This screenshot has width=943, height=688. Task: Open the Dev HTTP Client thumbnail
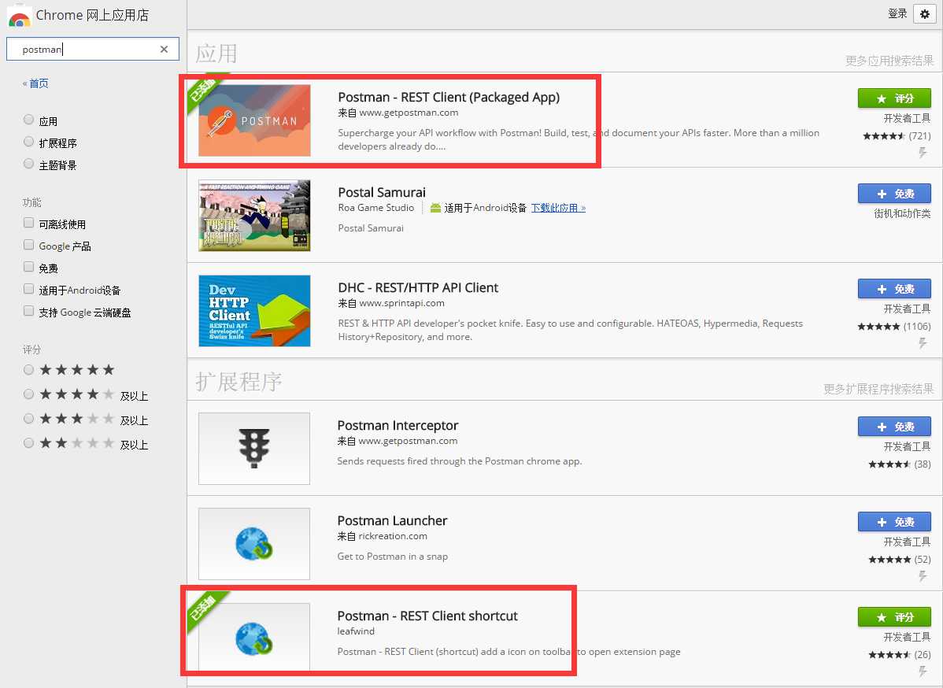click(x=254, y=311)
